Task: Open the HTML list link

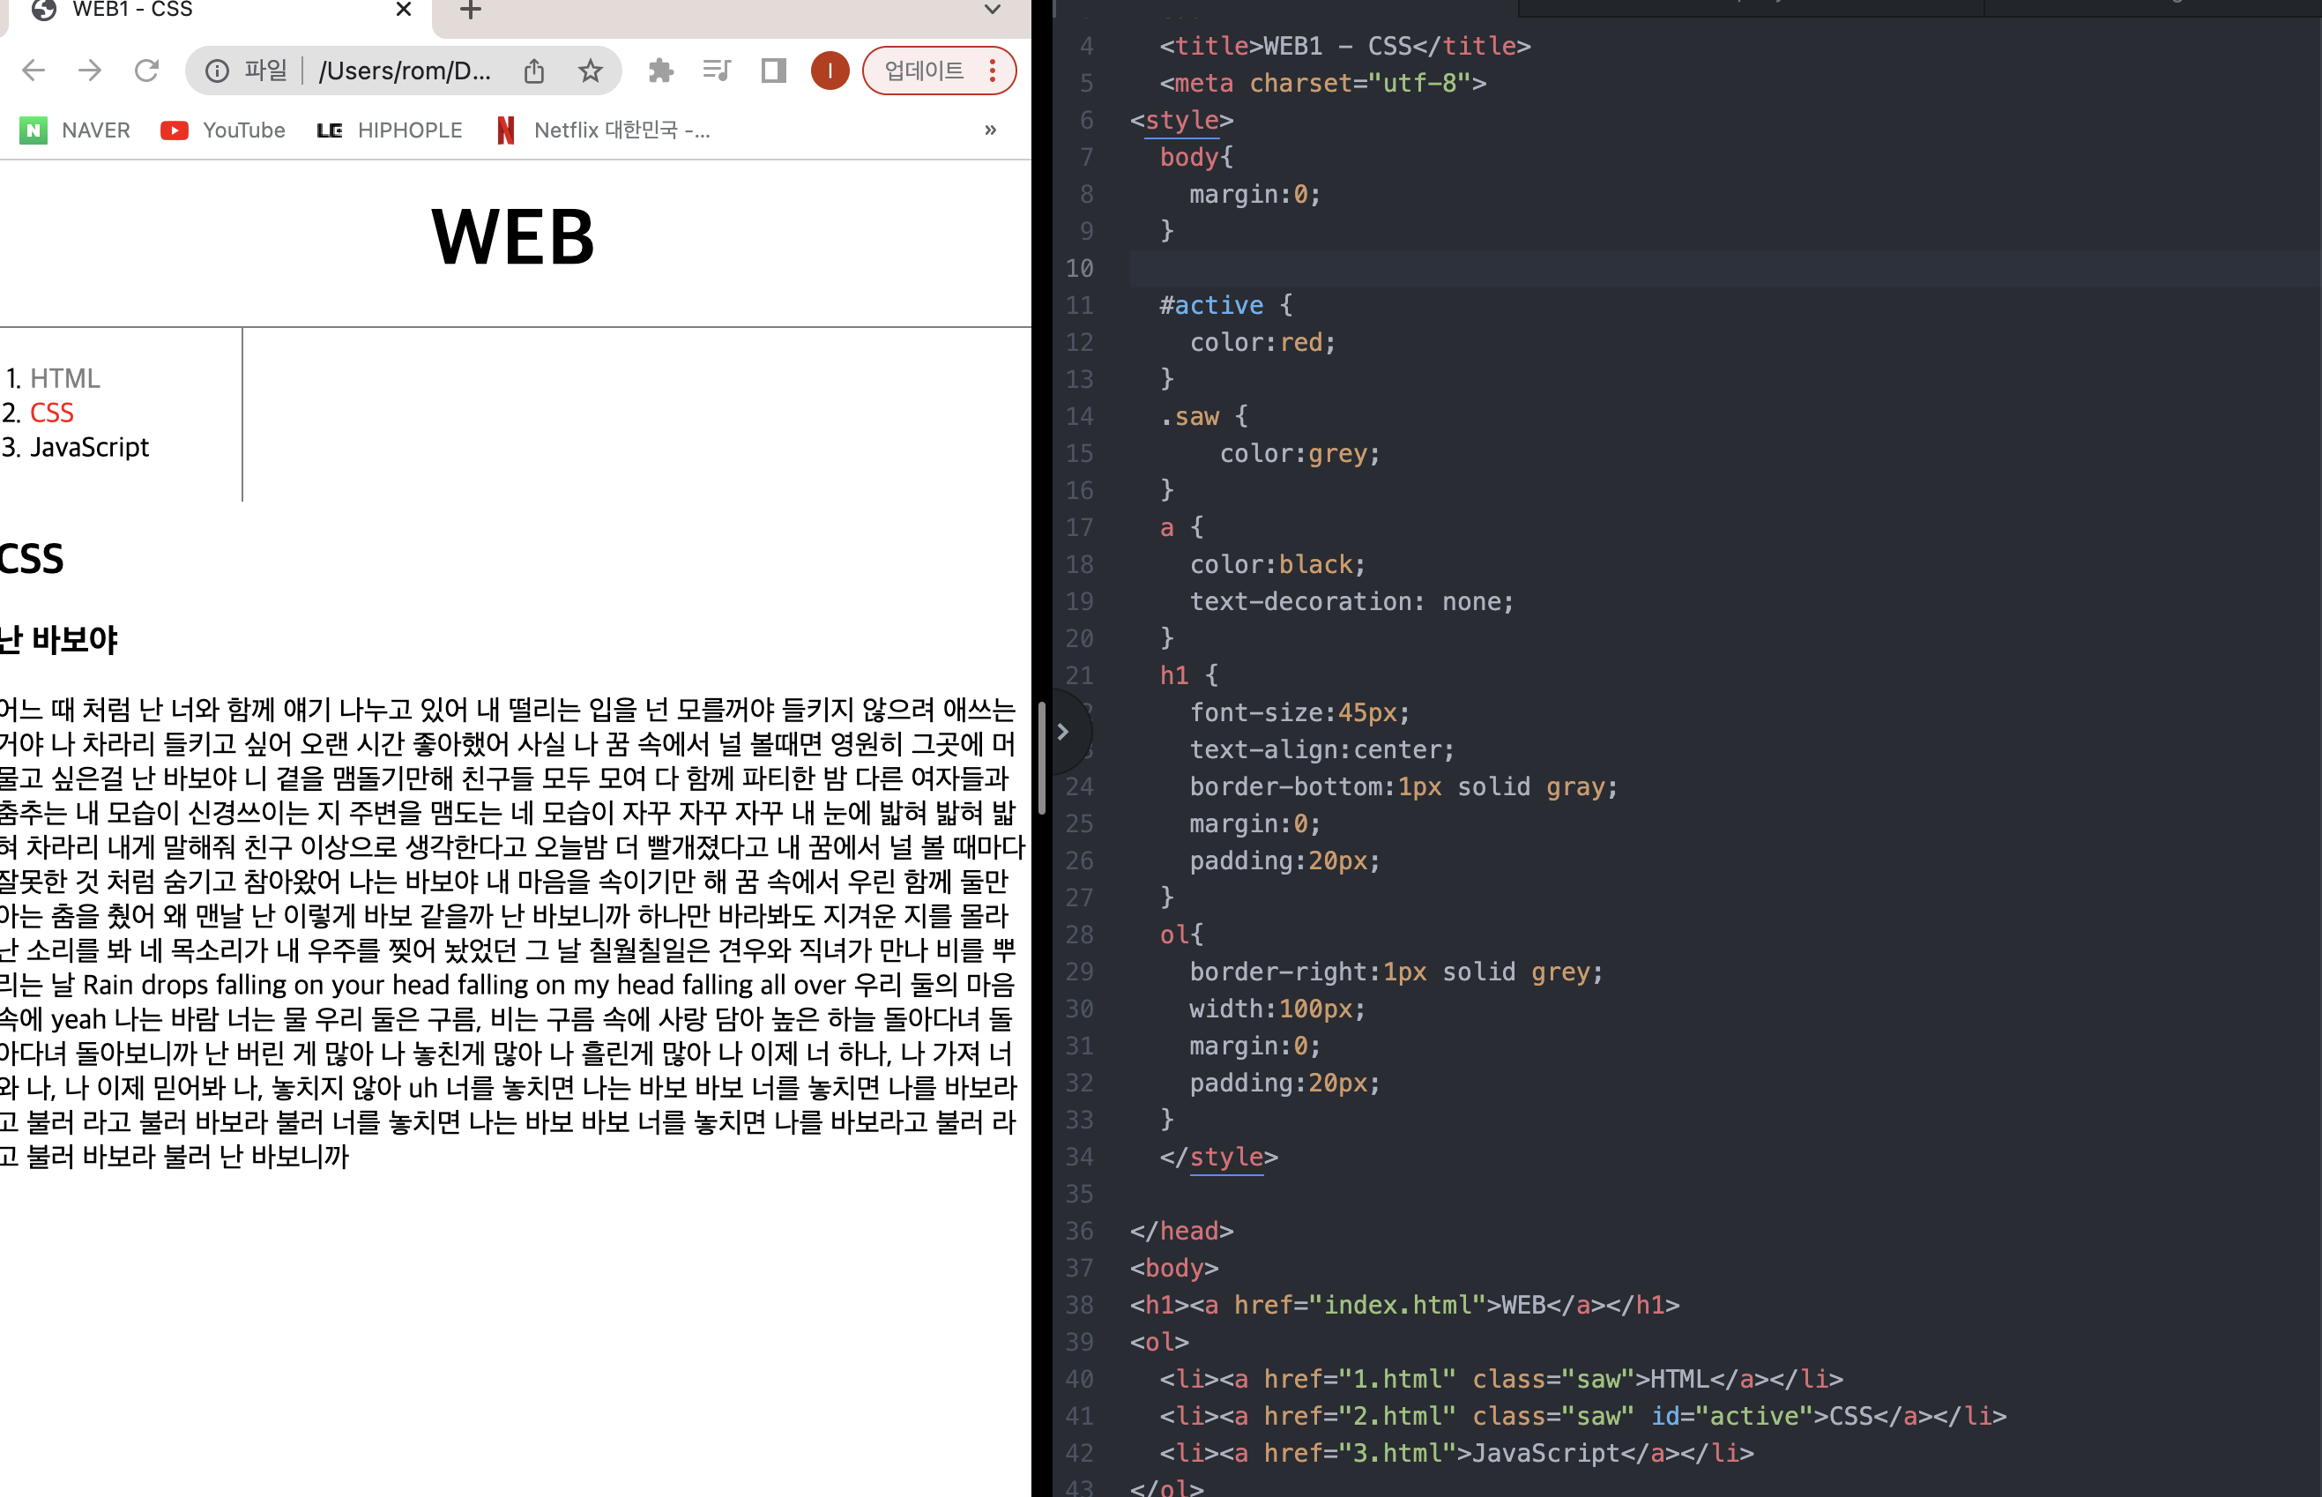Action: coord(65,378)
